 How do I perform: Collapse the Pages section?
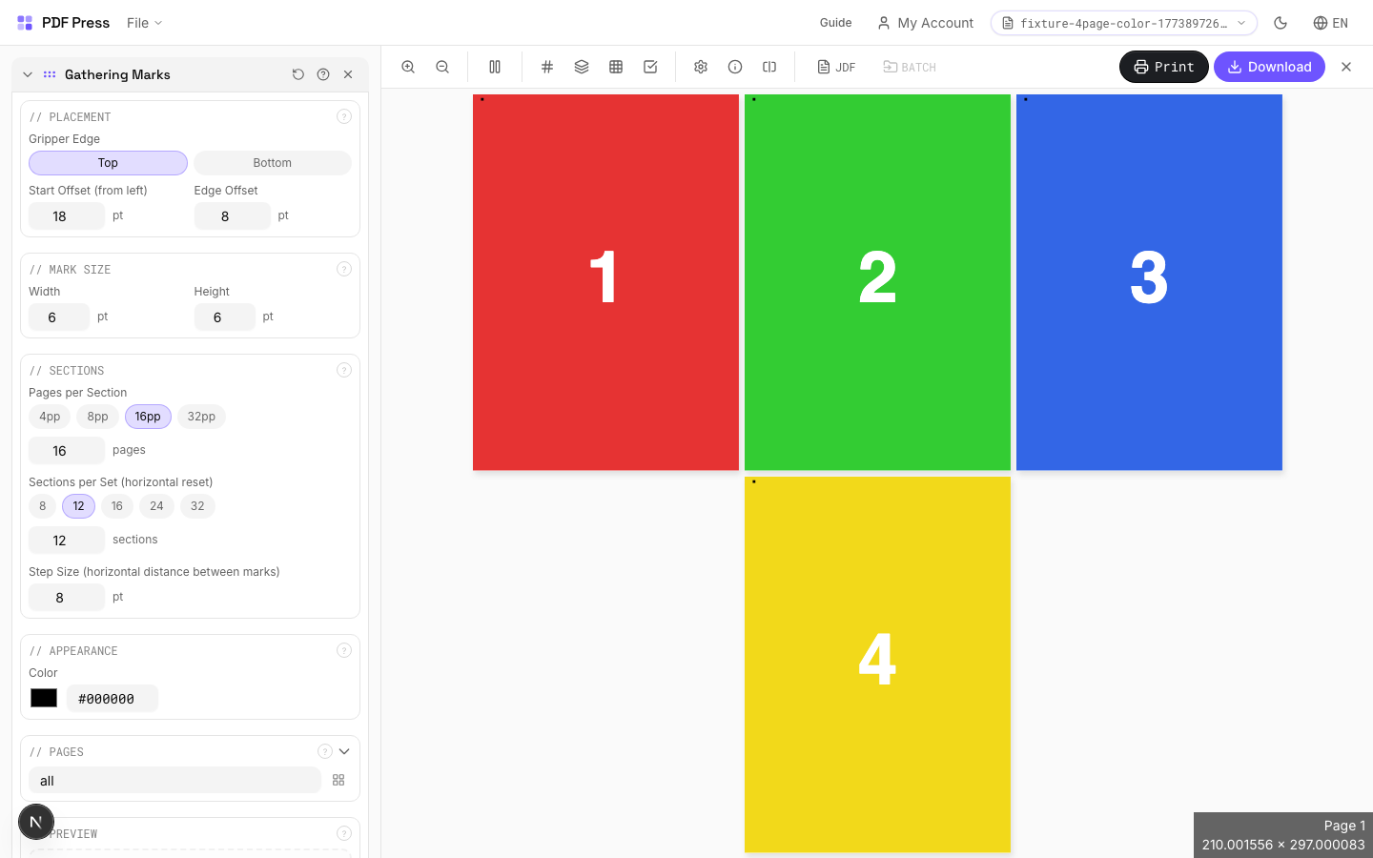click(x=344, y=751)
